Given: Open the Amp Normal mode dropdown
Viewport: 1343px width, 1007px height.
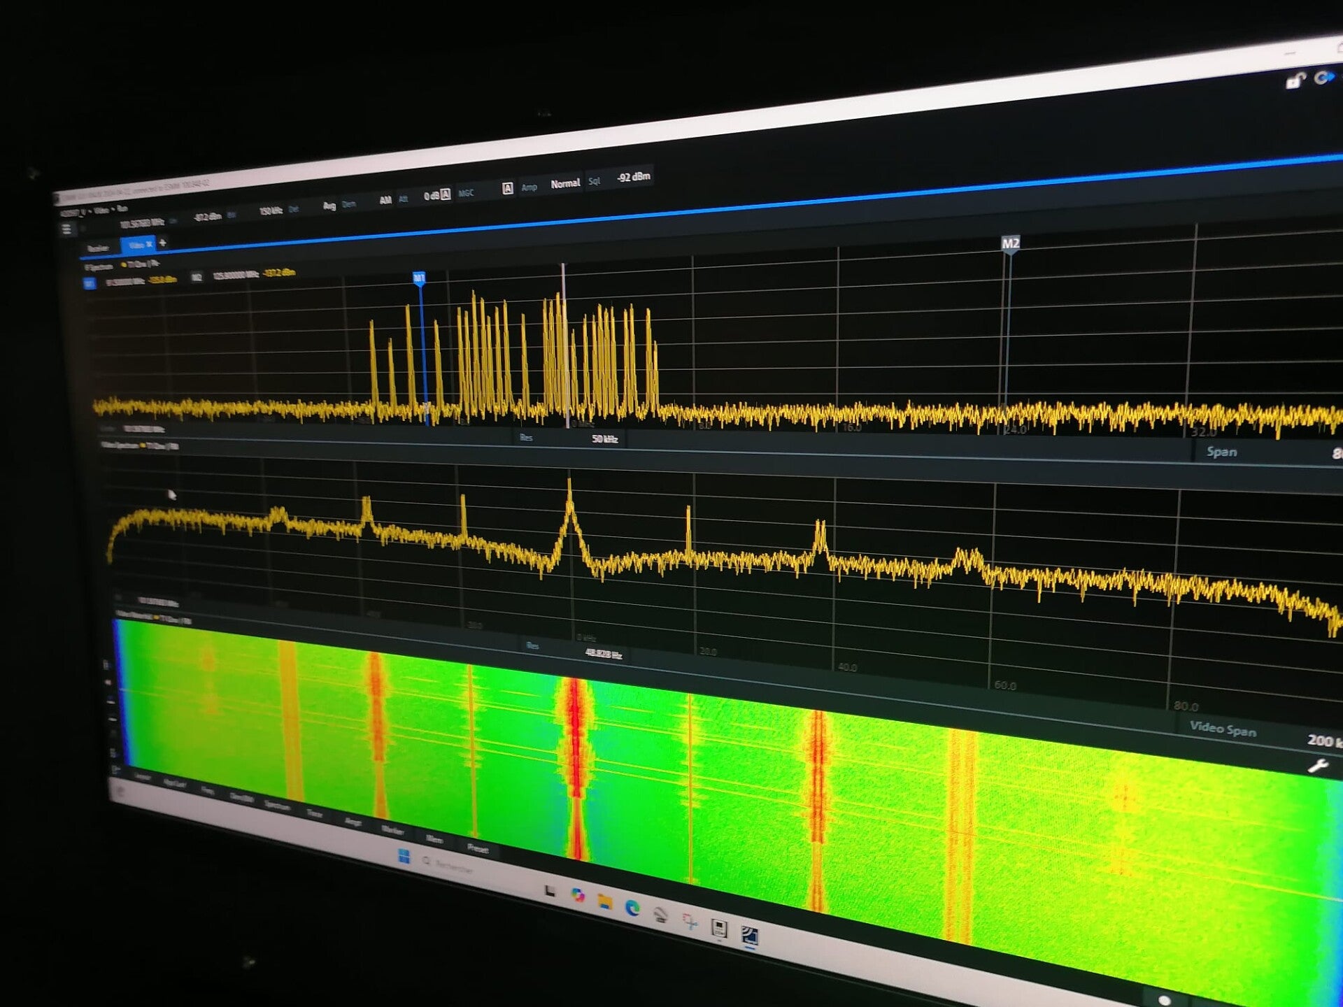Looking at the screenshot, I should tap(564, 183).
